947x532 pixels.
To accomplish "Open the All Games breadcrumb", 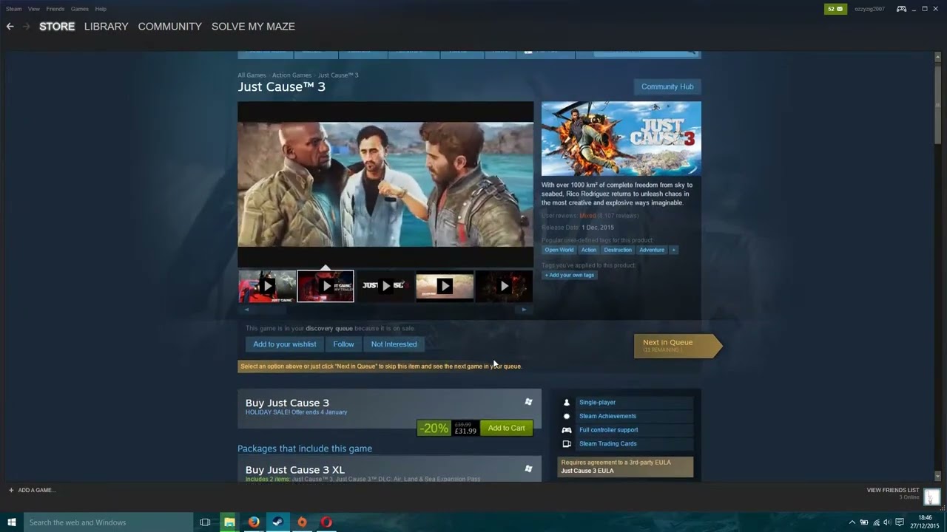I will click(x=252, y=75).
